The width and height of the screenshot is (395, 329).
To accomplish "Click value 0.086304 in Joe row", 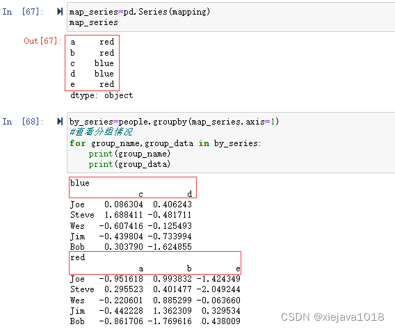I will (124, 204).
